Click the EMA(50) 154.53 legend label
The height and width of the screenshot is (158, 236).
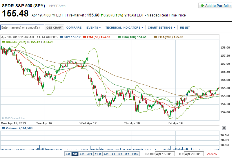coord(99,37)
